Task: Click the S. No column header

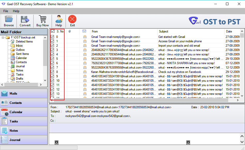Action: [60, 31]
